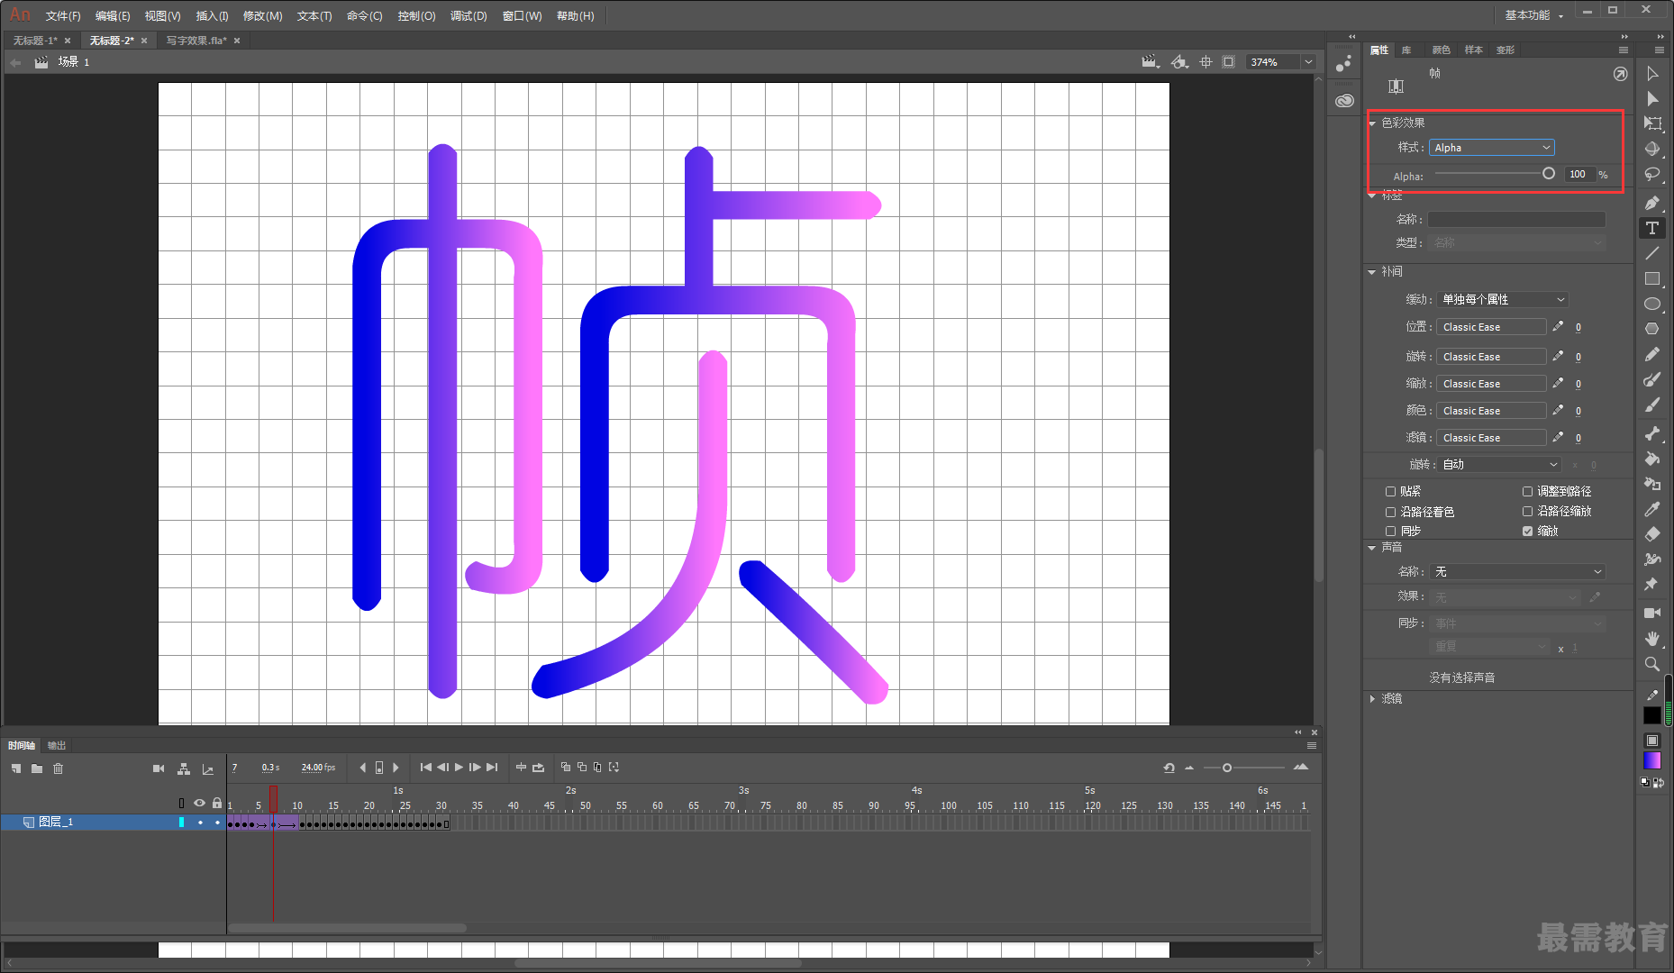Play the timeline animation

point(459,768)
